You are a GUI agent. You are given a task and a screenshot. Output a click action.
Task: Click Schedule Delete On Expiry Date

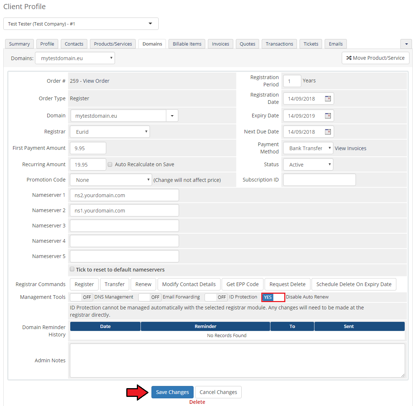[x=354, y=284]
